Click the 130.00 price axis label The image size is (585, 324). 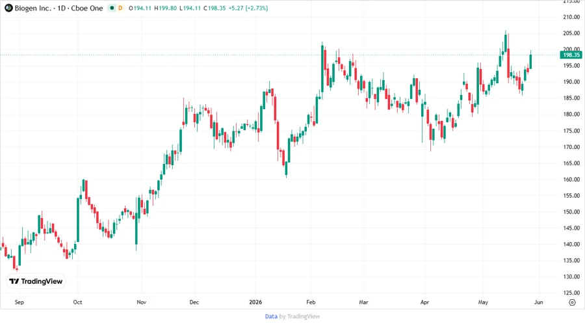tap(571, 277)
